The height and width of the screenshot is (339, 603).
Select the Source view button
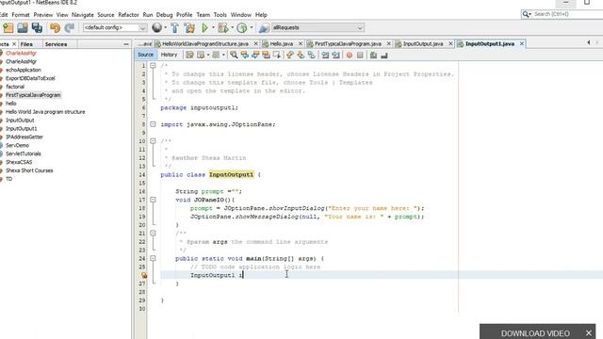point(145,55)
